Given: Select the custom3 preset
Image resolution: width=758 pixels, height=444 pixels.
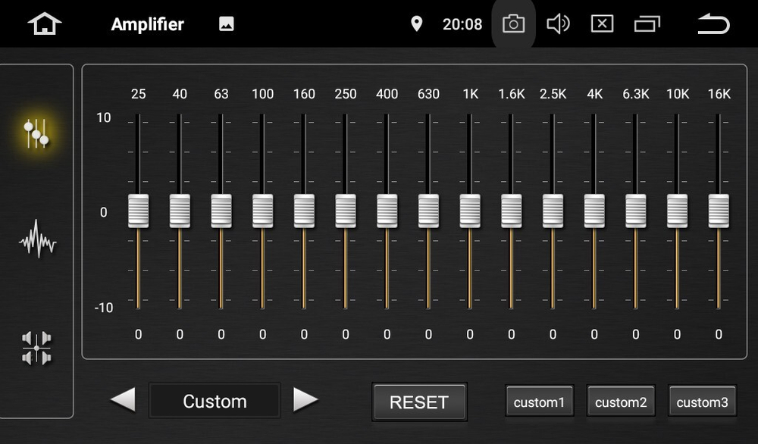Looking at the screenshot, I should (x=702, y=402).
